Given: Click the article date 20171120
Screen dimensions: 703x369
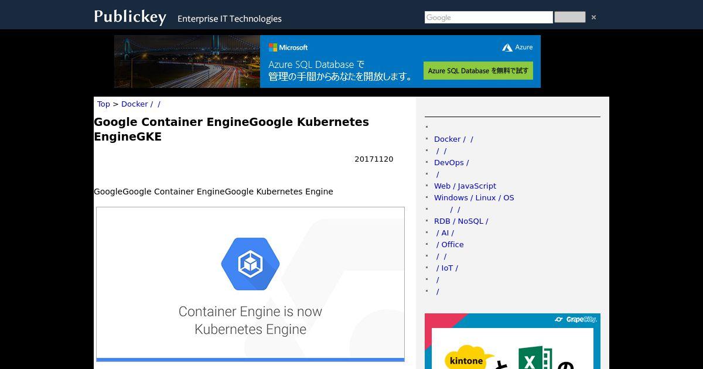Looking at the screenshot, I should pos(374,159).
